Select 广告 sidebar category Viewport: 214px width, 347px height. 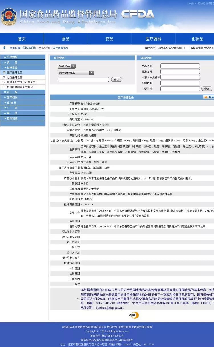click(23, 108)
